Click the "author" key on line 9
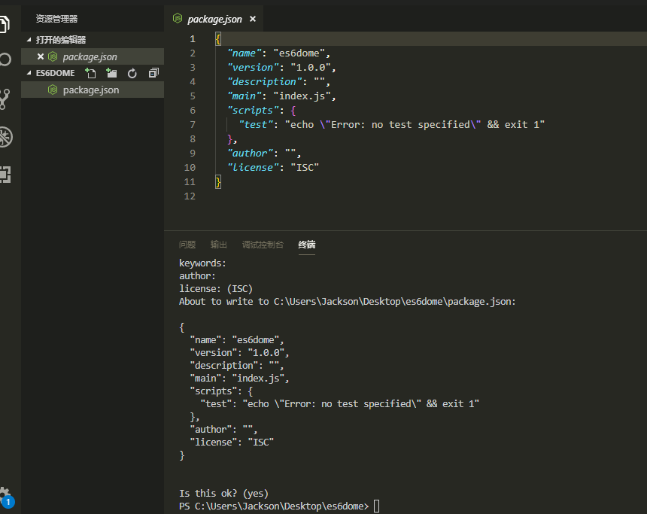Viewport: 647px width, 514px height. click(x=250, y=154)
